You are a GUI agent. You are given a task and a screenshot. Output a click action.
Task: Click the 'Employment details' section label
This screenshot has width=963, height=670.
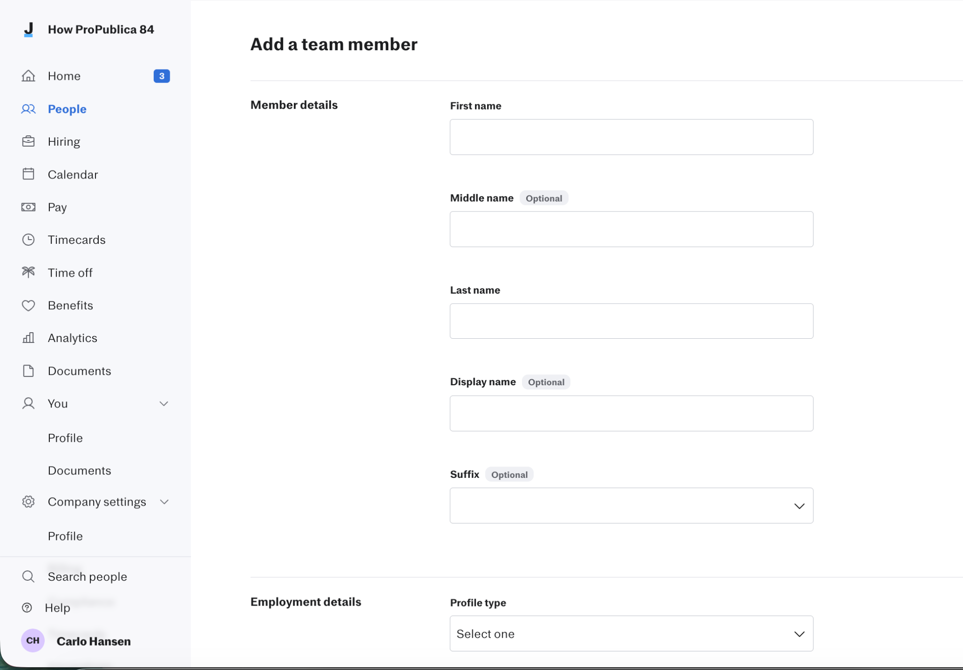(306, 602)
